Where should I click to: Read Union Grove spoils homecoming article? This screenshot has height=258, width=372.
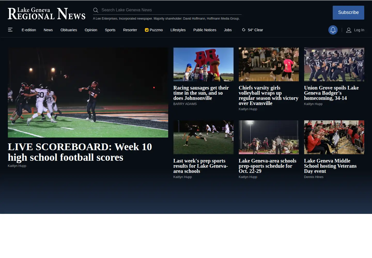331,93
